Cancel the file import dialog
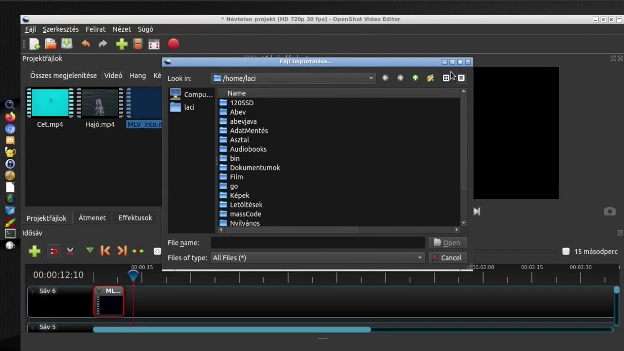The image size is (624, 351). coord(447,258)
